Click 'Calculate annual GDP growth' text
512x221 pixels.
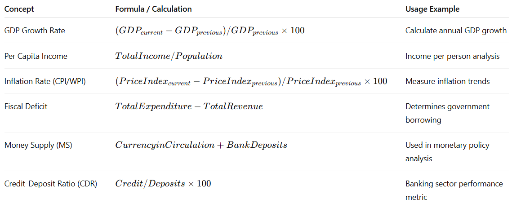coord(456,31)
